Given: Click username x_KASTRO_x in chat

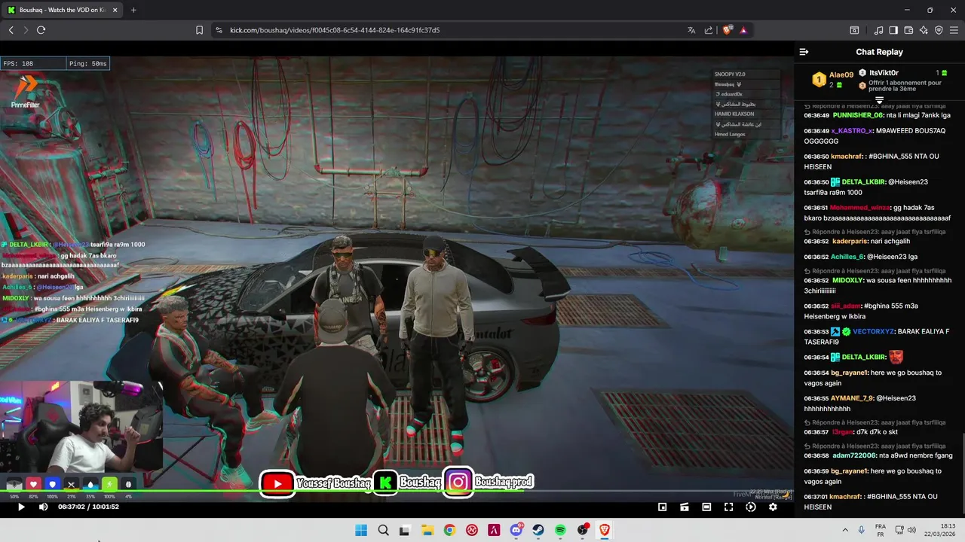Looking at the screenshot, I should 852,130.
